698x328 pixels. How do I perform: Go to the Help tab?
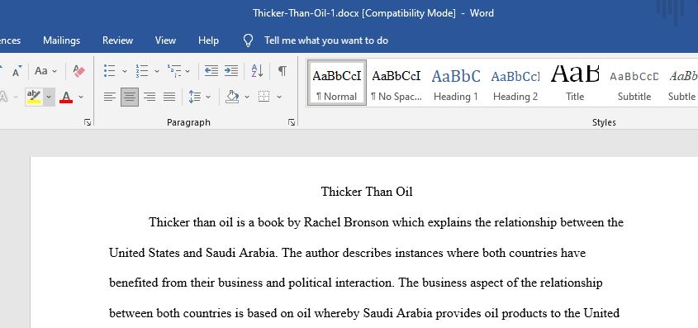coord(208,40)
